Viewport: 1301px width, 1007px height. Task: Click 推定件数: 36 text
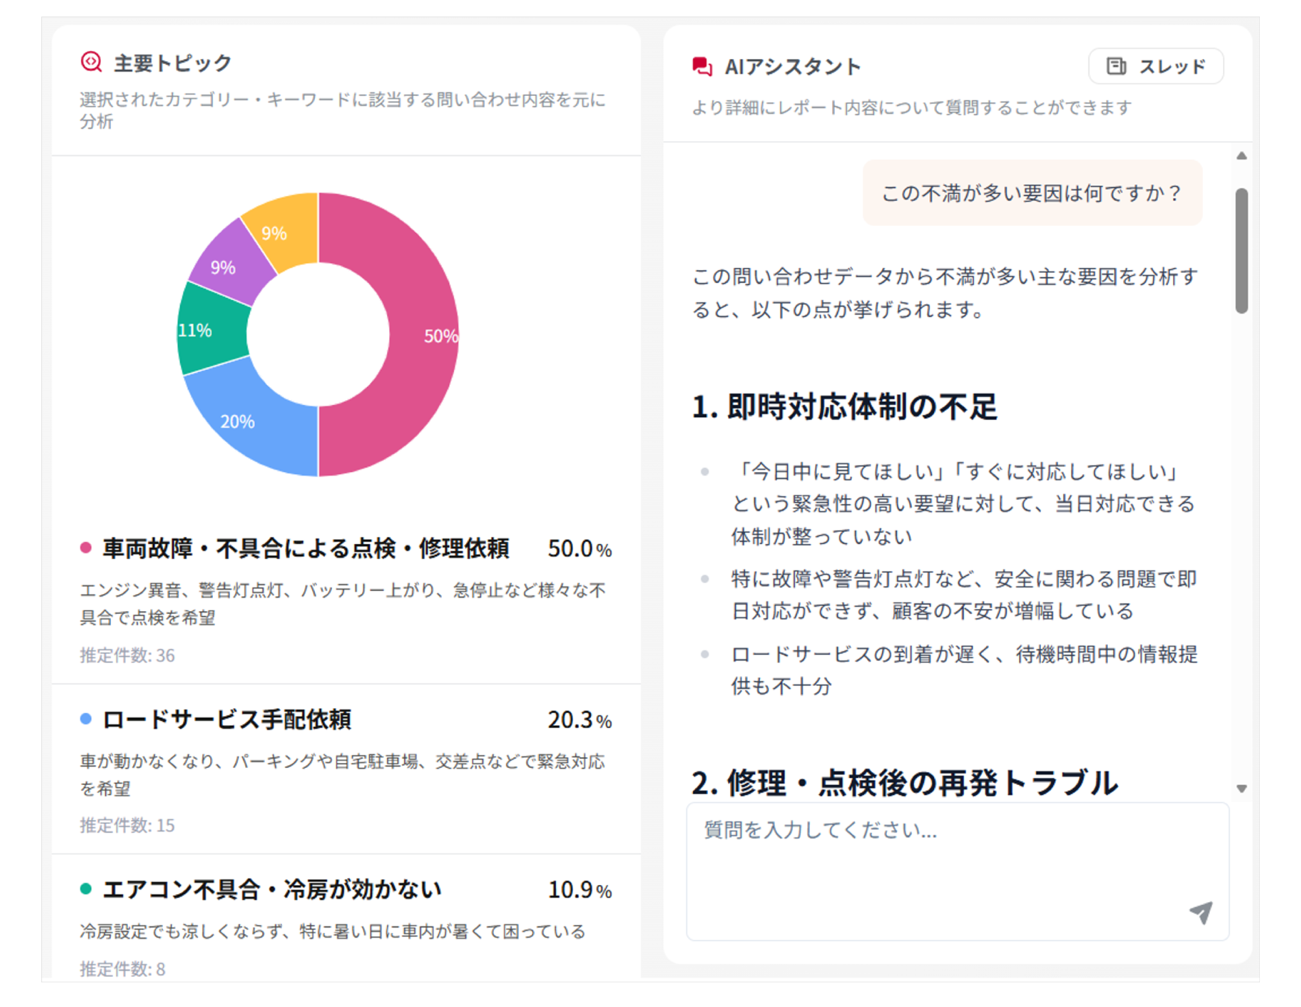click(127, 656)
